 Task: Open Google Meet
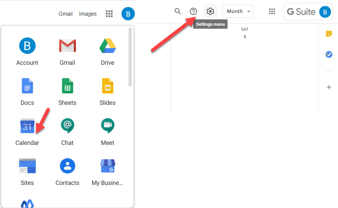pyautogui.click(x=107, y=126)
